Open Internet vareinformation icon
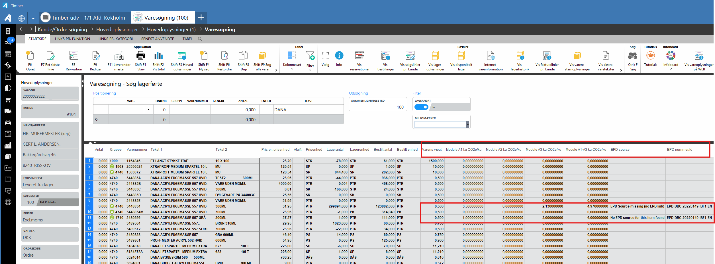 click(491, 56)
